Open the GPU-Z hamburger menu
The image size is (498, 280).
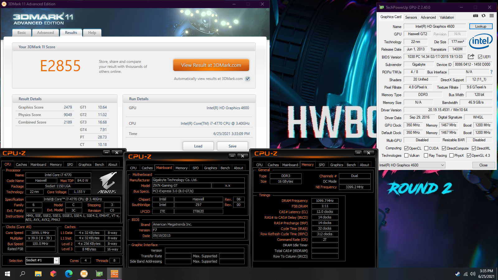[491, 16]
